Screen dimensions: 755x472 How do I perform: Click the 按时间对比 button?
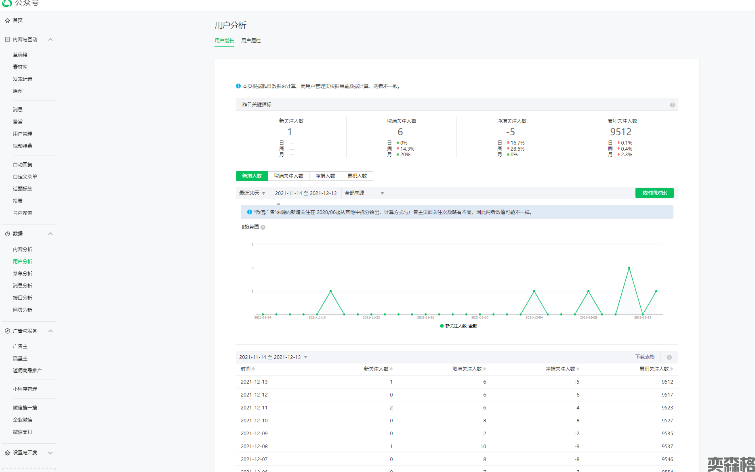(x=654, y=193)
